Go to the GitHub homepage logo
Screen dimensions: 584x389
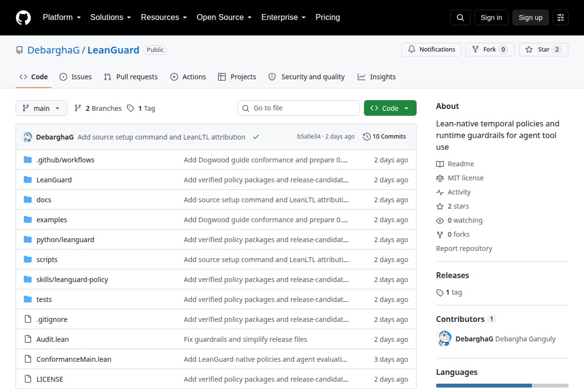tap(23, 18)
